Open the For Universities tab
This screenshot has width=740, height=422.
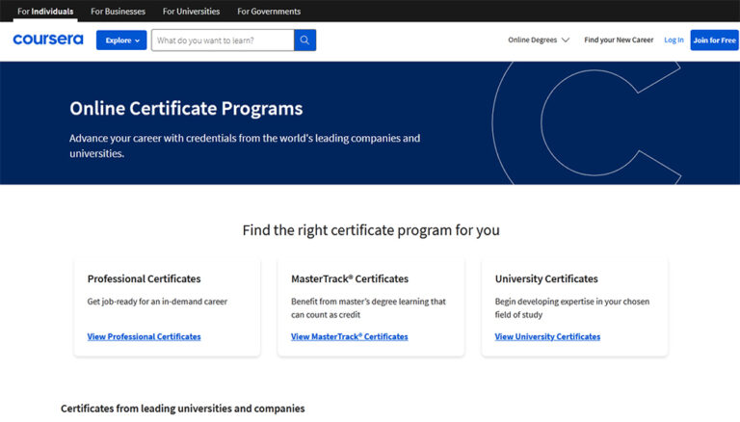pos(191,12)
